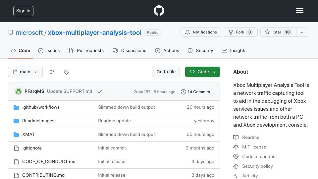This screenshot has width=318, height=179.
Task: Open the Security tab
Action: pyautogui.click(x=200, y=50)
